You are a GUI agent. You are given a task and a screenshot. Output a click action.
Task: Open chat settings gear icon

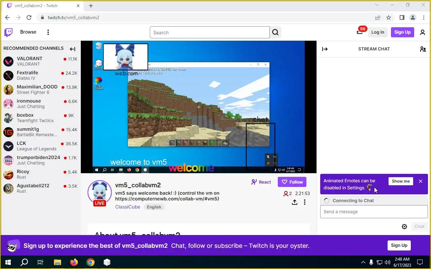point(404,227)
